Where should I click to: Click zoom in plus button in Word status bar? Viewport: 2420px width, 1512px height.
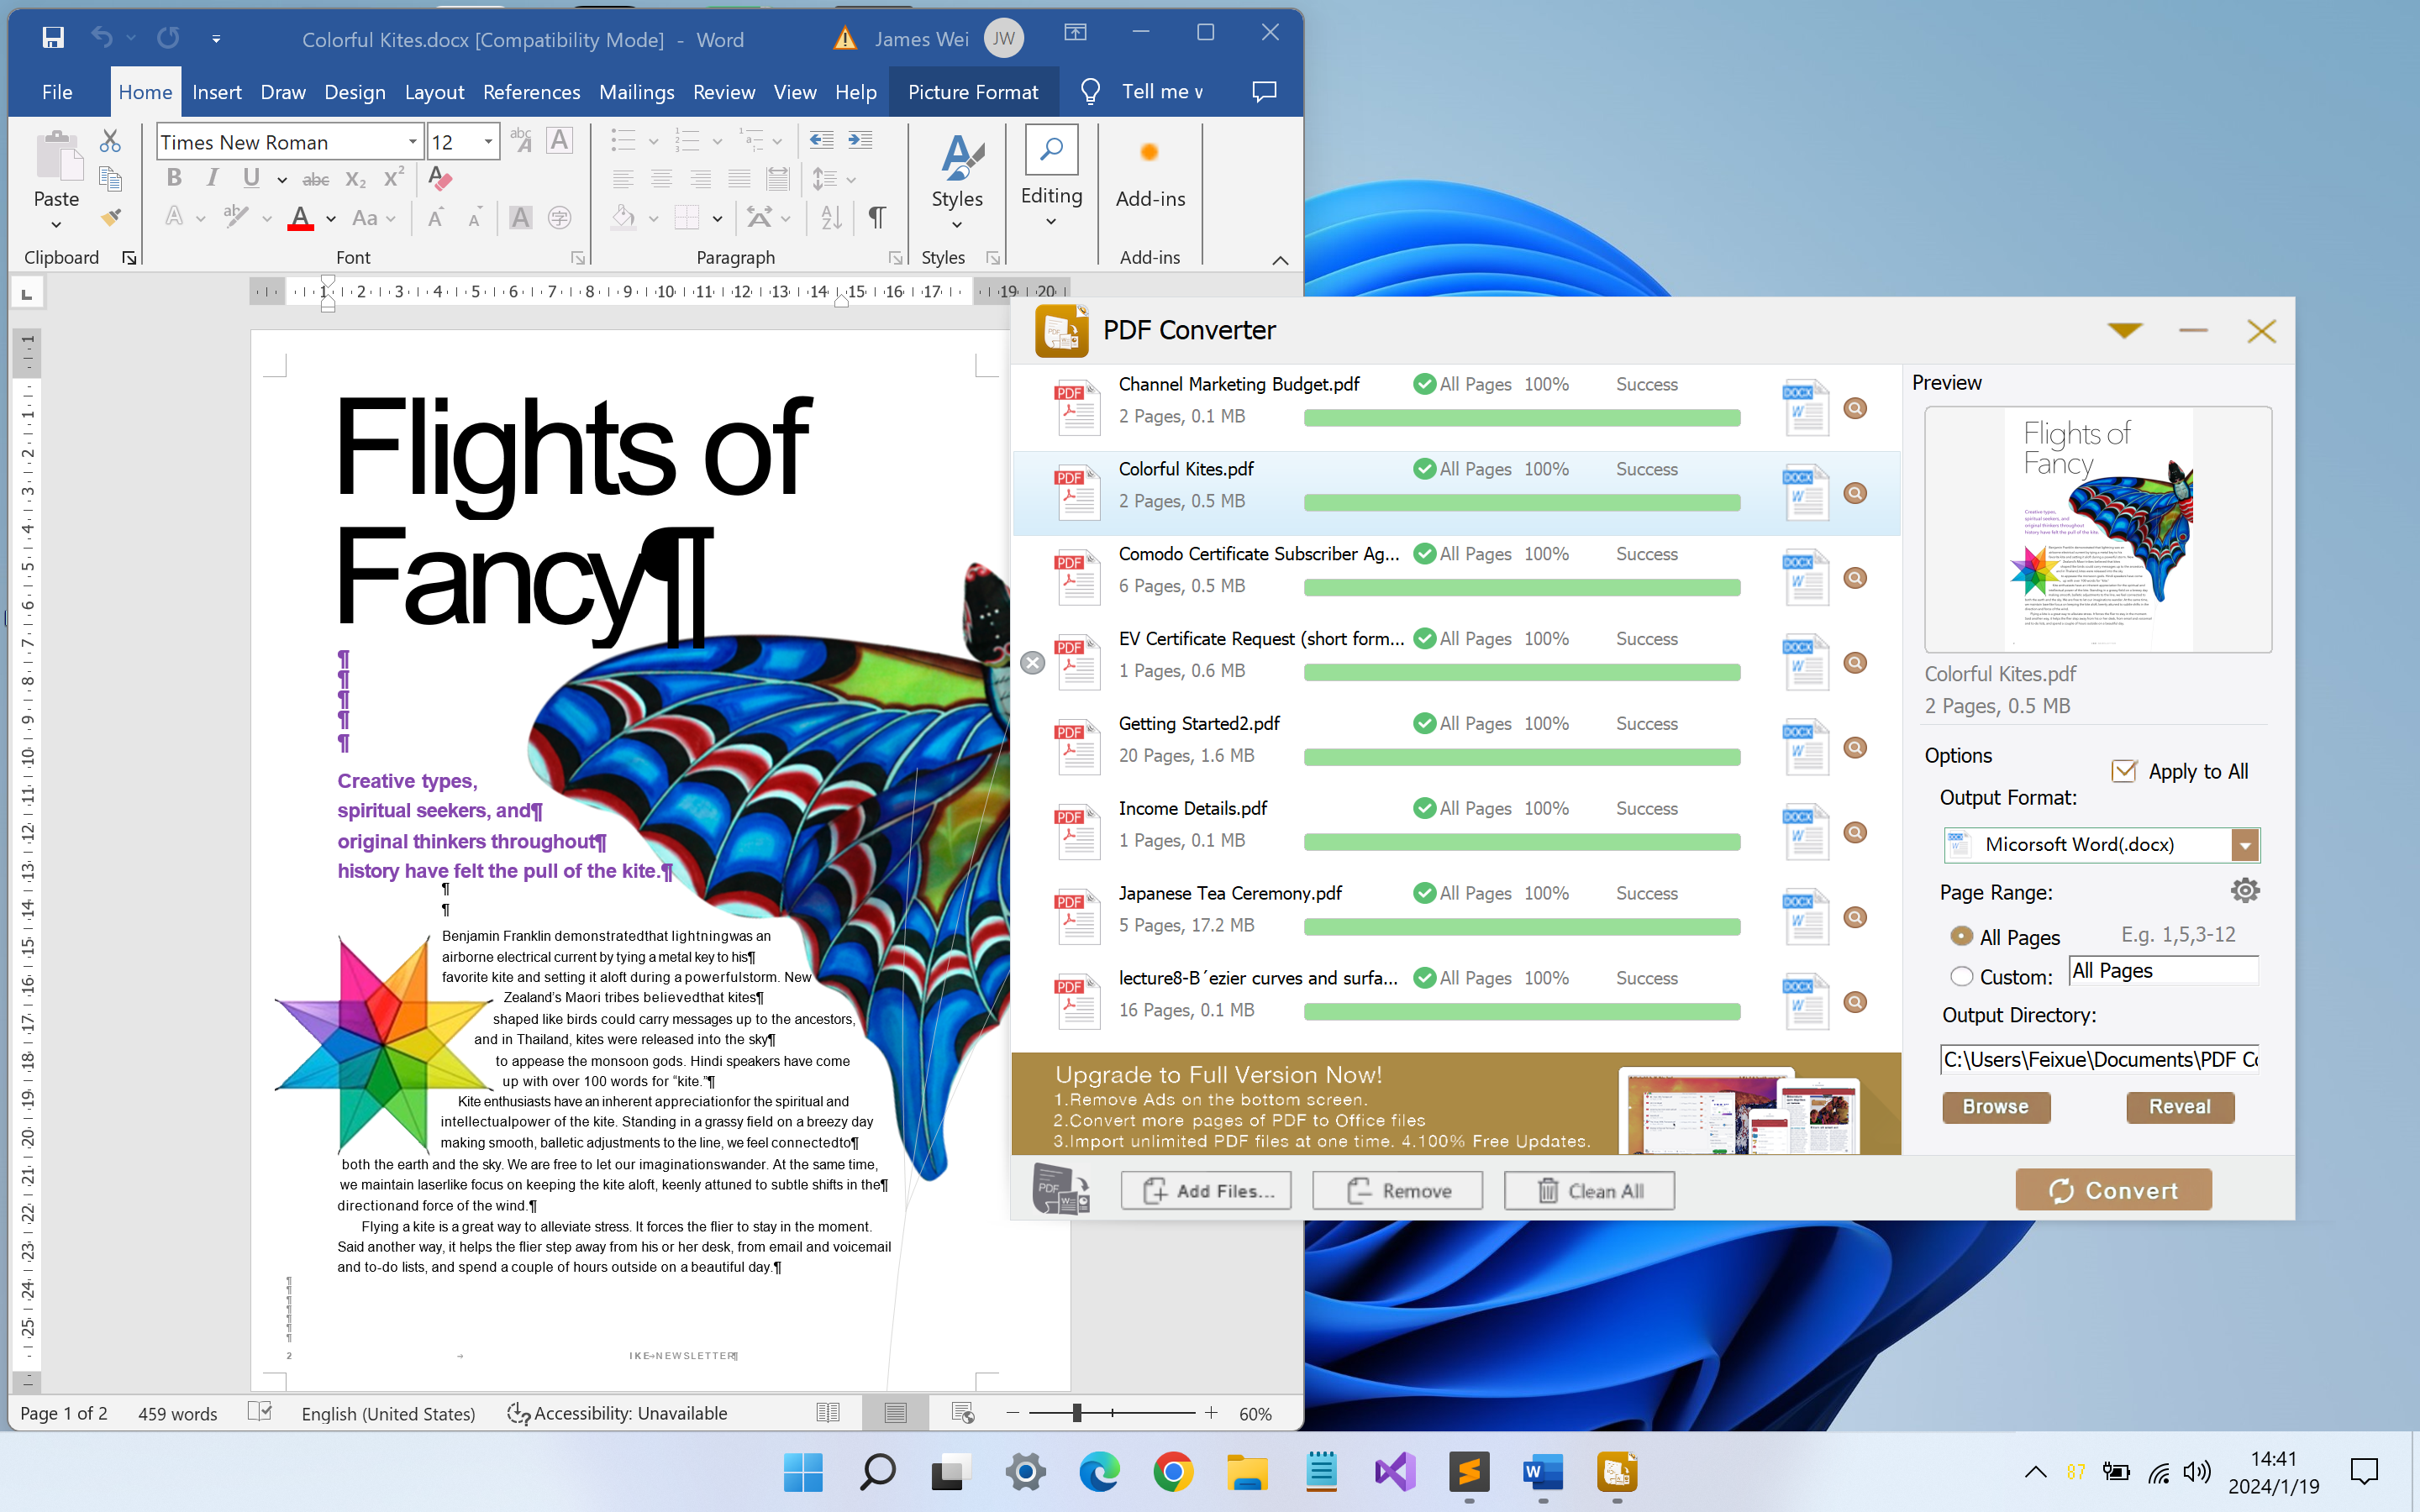coord(1211,1412)
